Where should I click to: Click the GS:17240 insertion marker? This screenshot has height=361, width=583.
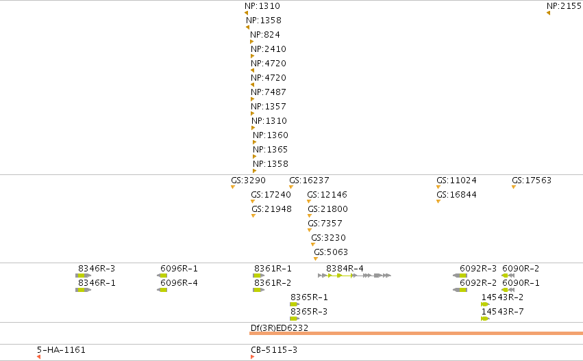click(x=253, y=202)
